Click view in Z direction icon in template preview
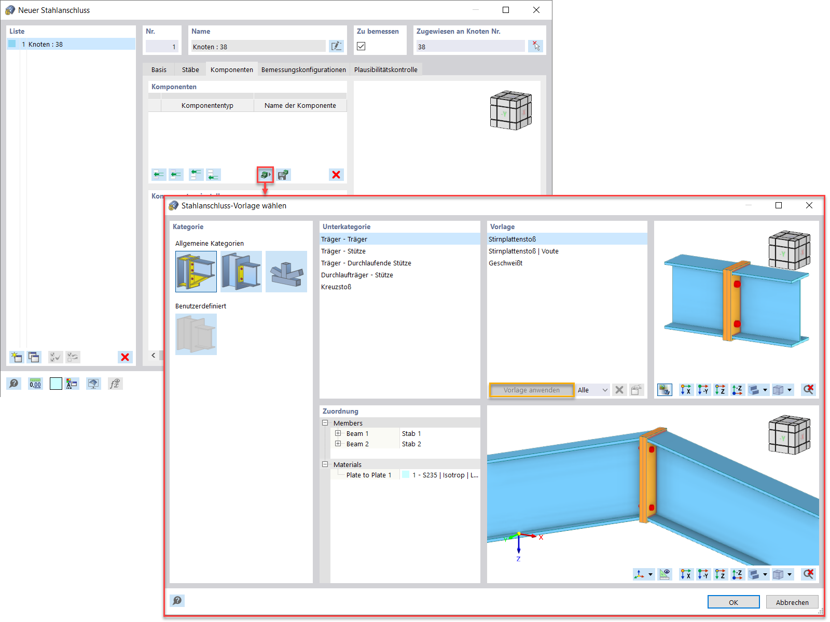The width and height of the screenshot is (830, 622). pos(720,390)
